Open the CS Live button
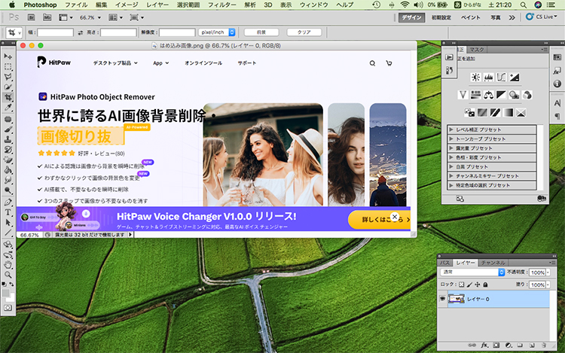 (x=541, y=17)
